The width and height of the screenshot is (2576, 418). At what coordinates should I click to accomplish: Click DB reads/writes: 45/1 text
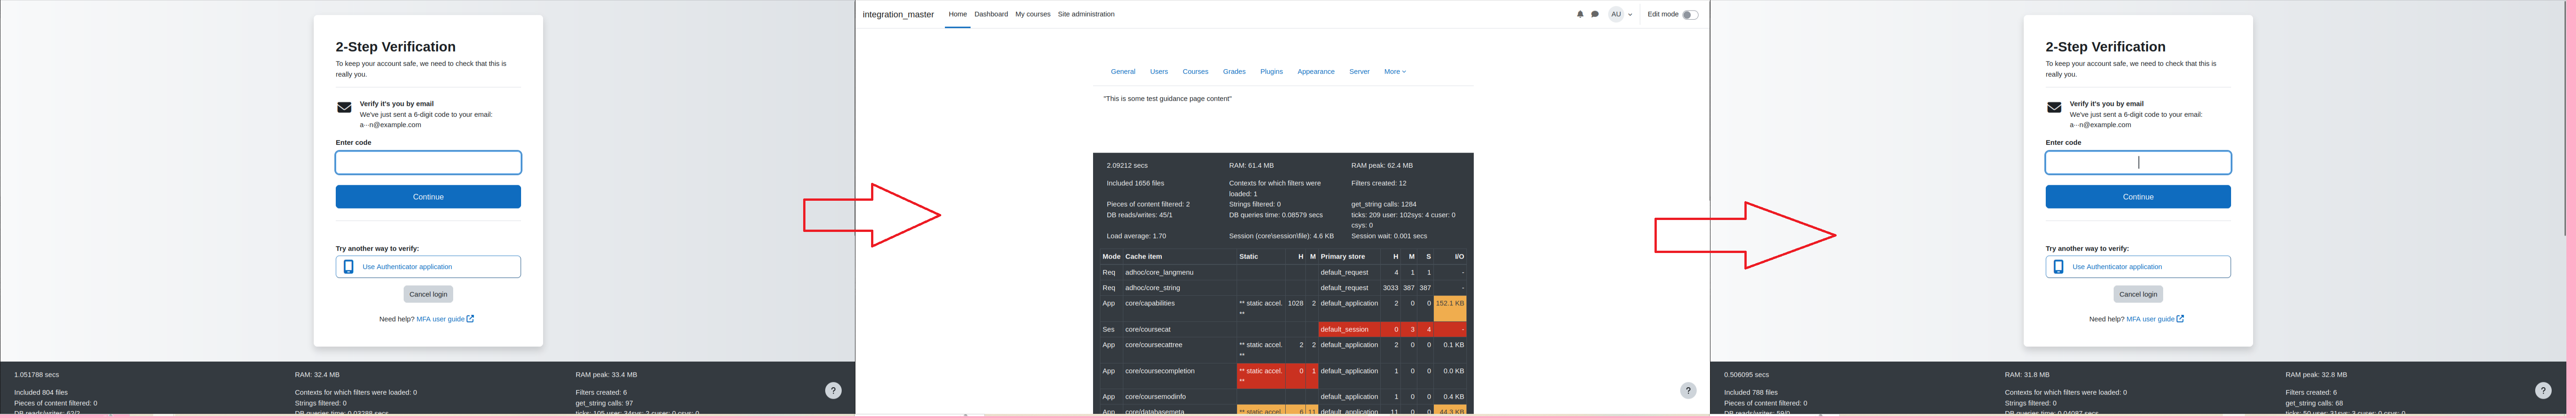[1139, 215]
